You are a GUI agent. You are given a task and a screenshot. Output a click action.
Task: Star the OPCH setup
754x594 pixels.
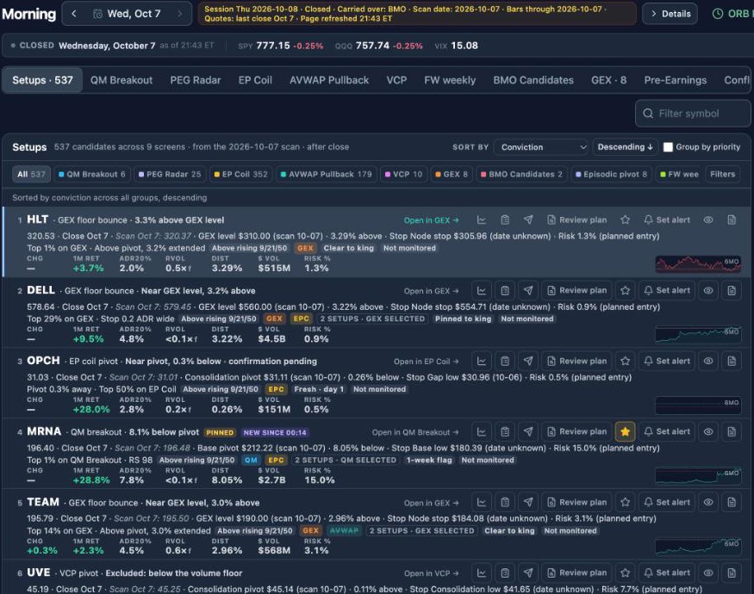click(625, 362)
